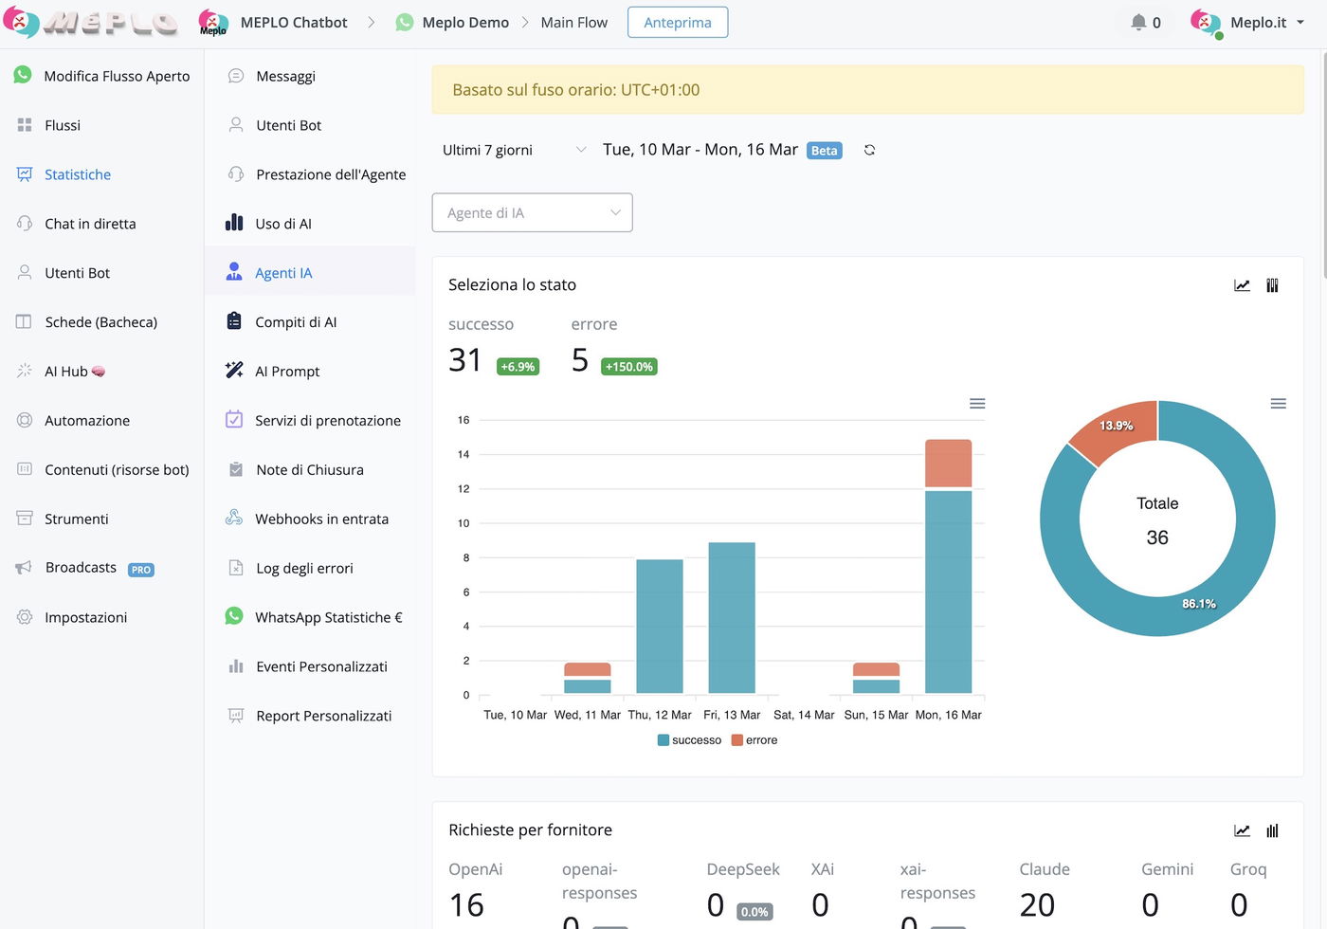Open Webhooks in entrata page
The height and width of the screenshot is (929, 1327).
pos(321,519)
